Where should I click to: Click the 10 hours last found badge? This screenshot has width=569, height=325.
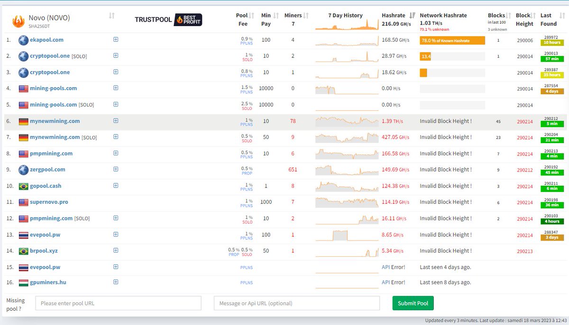tap(552, 43)
